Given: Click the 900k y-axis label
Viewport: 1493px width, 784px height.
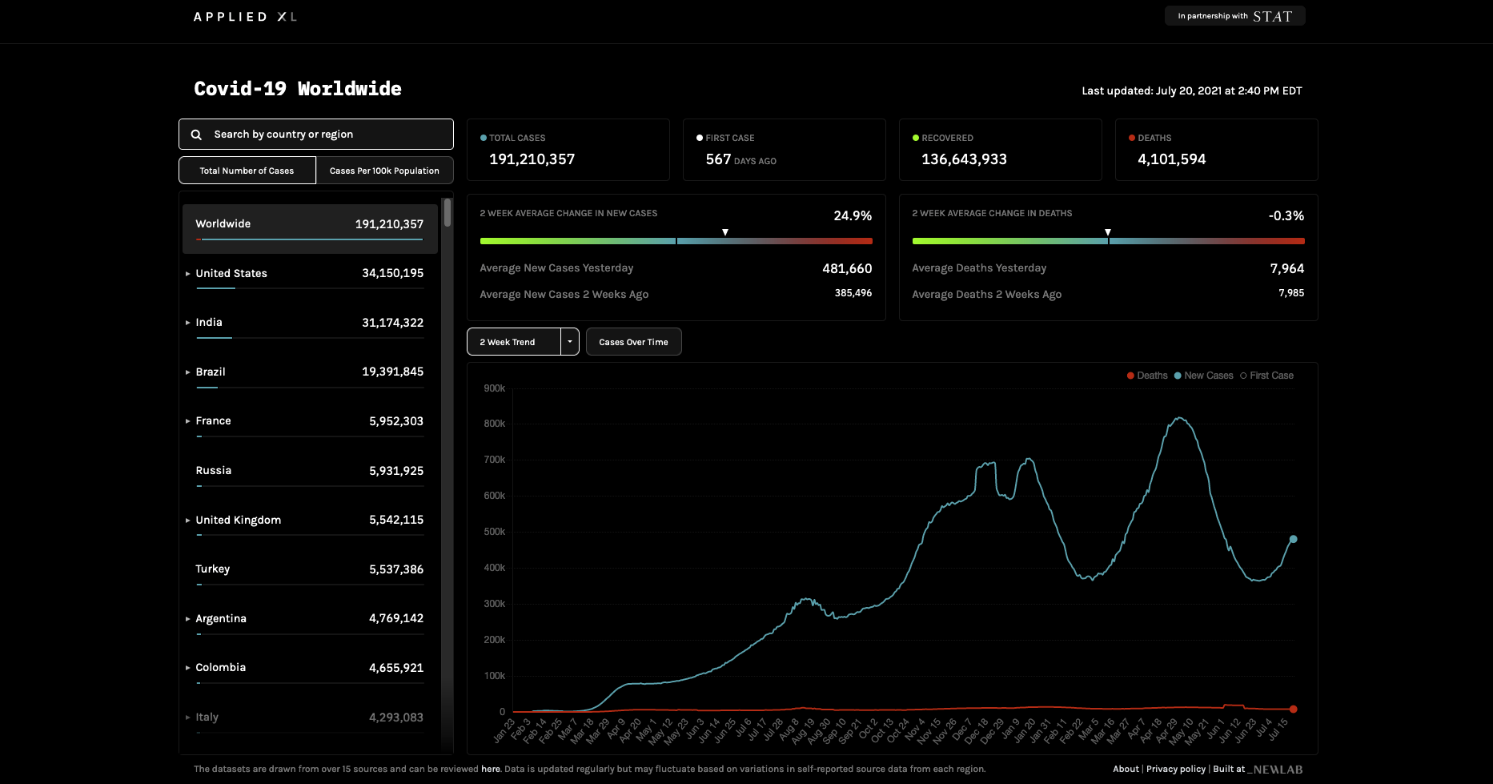Looking at the screenshot, I should 494,388.
